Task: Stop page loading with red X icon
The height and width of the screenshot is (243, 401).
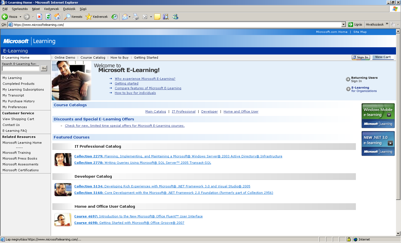Action: (x=39, y=17)
